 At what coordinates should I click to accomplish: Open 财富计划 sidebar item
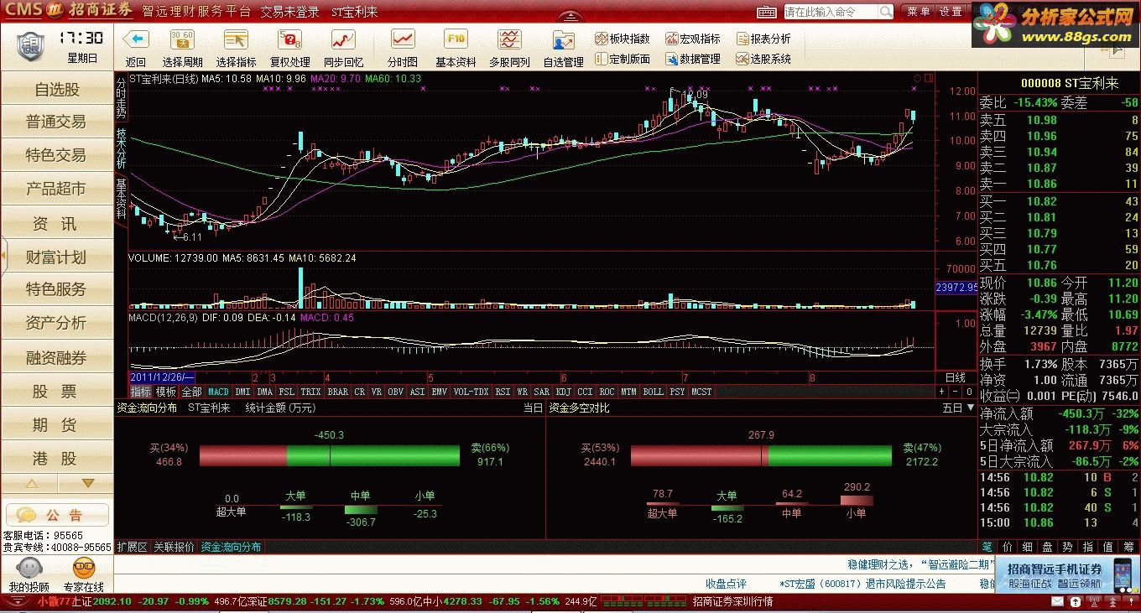[57, 257]
